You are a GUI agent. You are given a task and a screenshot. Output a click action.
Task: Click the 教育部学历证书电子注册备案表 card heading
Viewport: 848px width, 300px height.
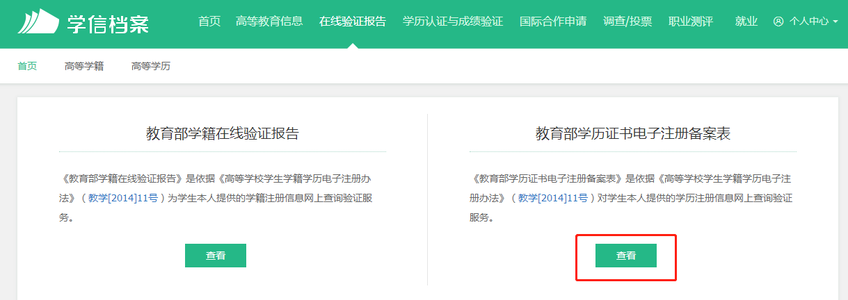click(632, 134)
